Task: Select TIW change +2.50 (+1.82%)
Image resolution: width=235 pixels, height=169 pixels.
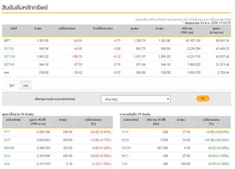Action: tap(219, 164)
